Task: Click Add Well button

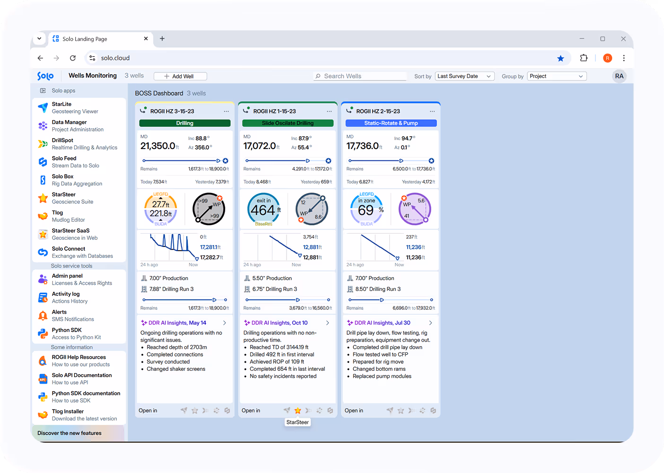Action: point(180,76)
